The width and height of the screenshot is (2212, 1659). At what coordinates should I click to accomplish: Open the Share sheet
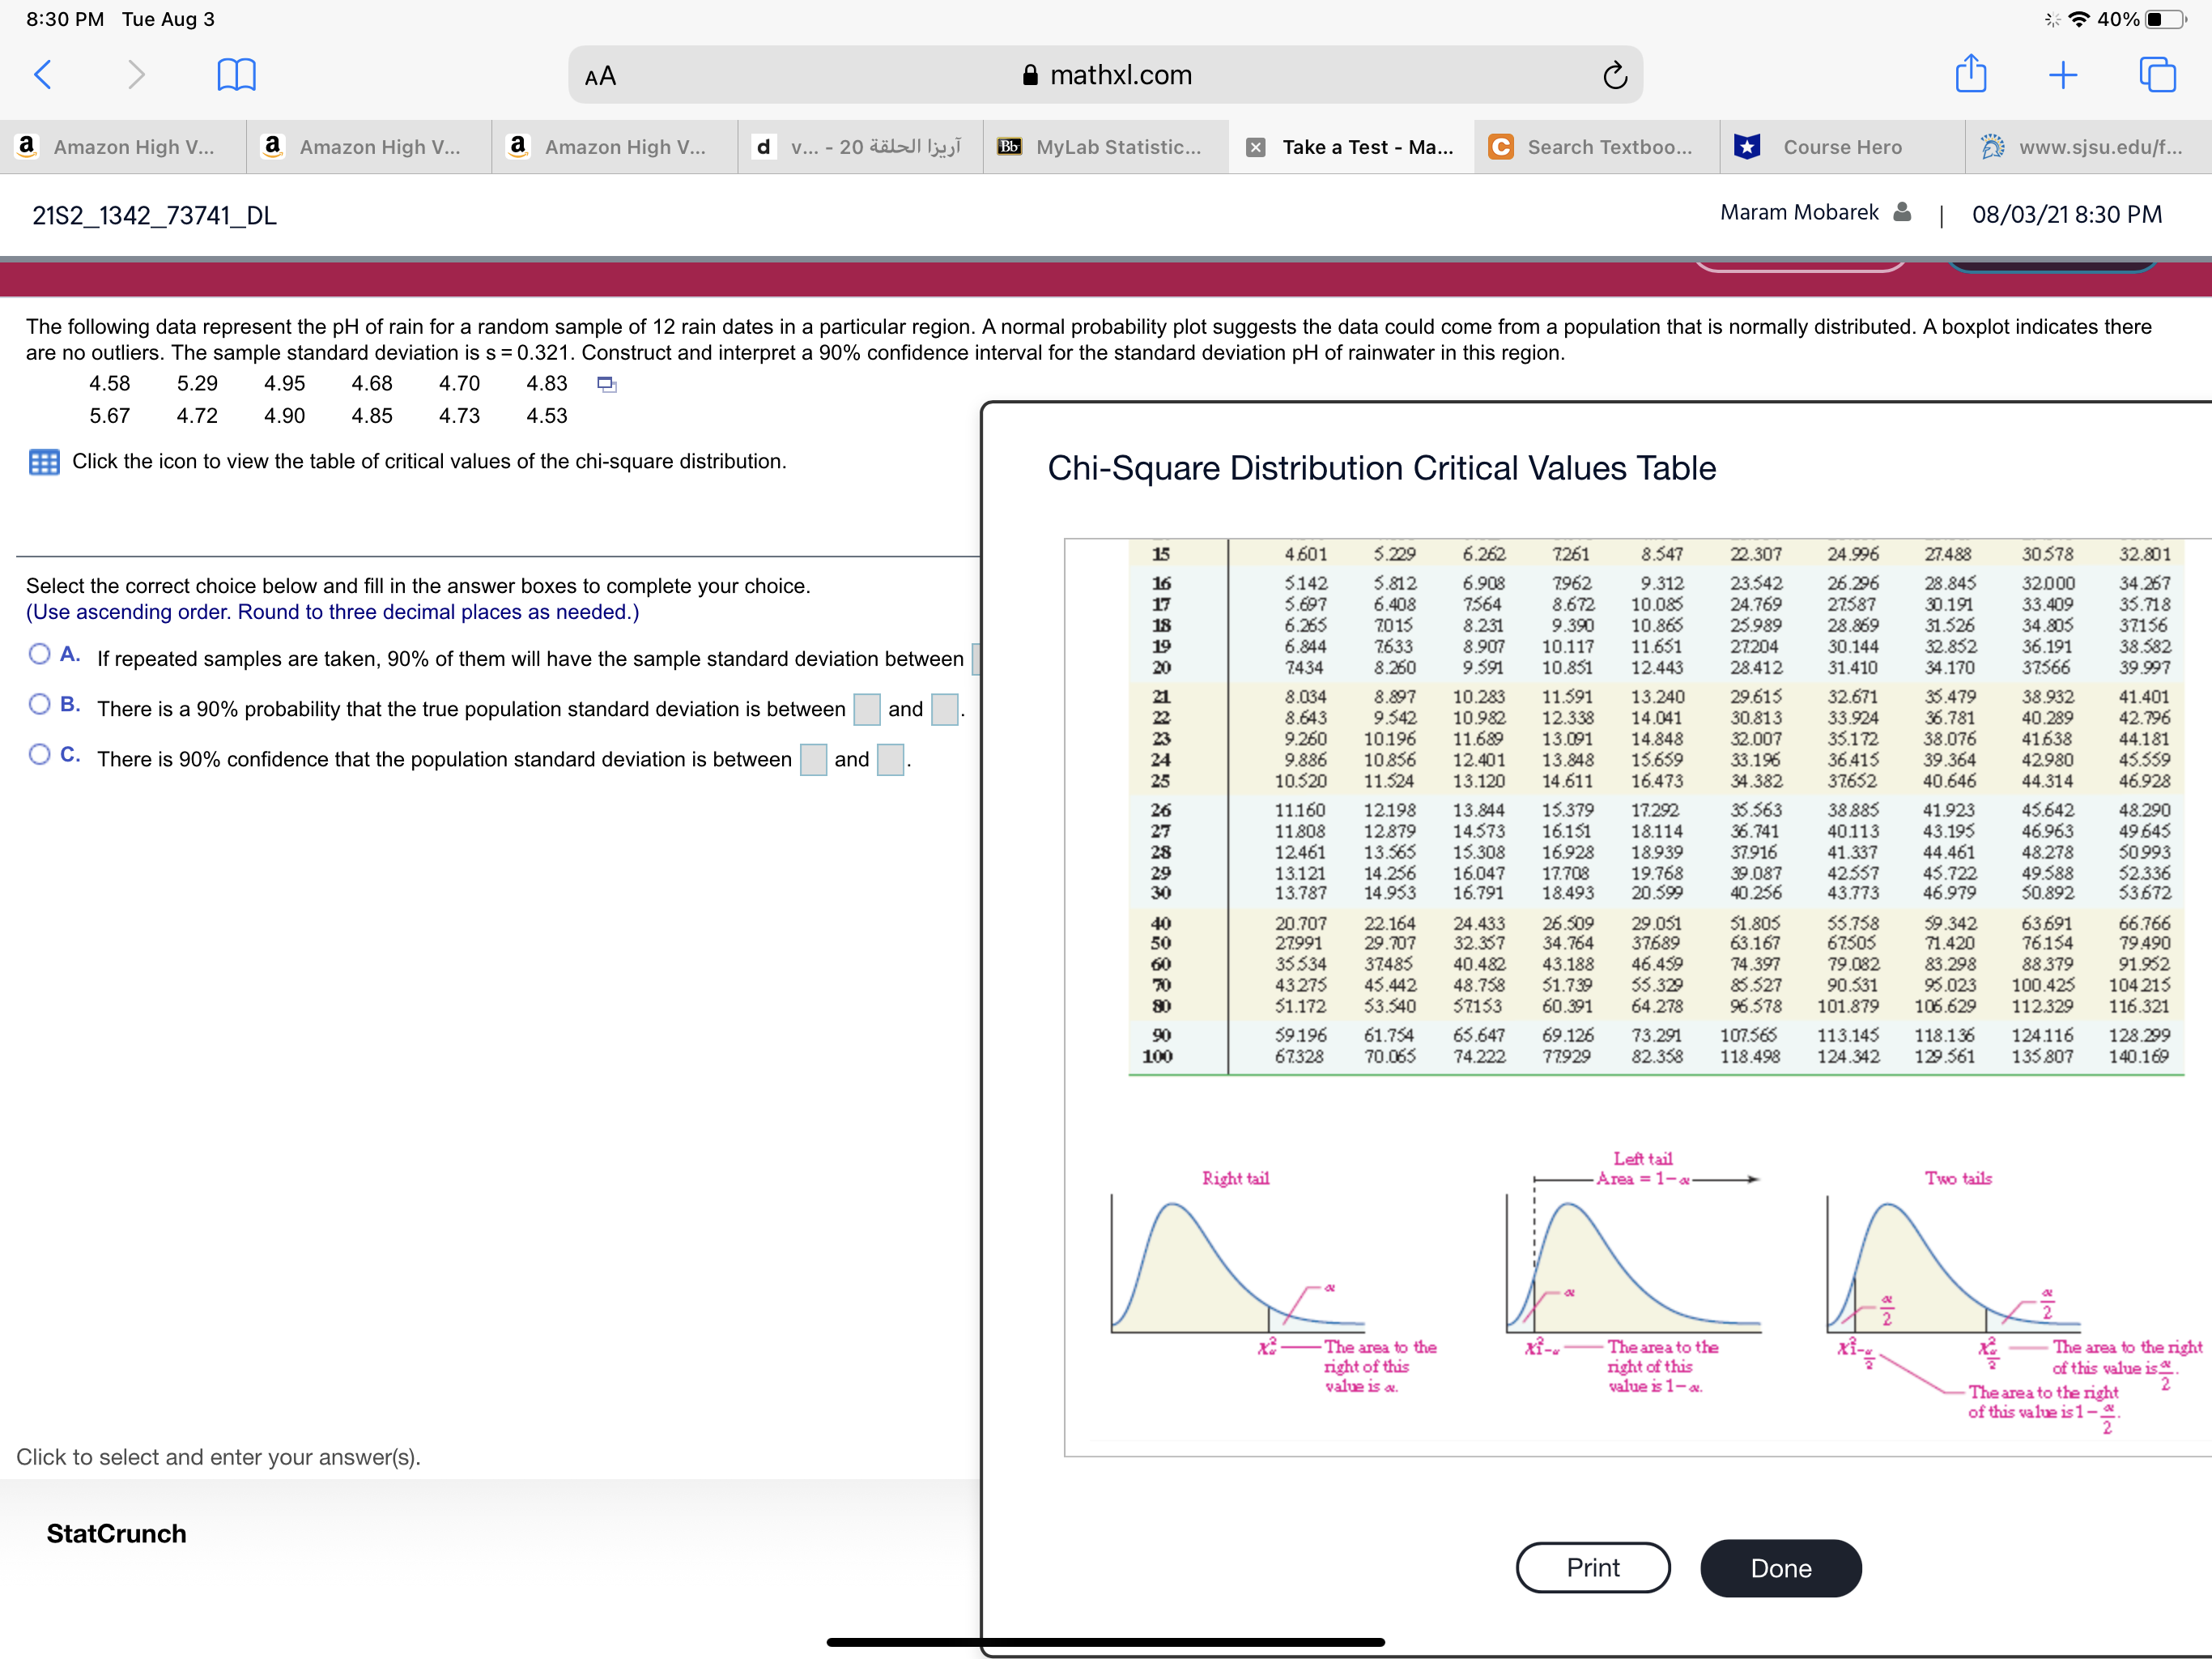(x=1970, y=74)
